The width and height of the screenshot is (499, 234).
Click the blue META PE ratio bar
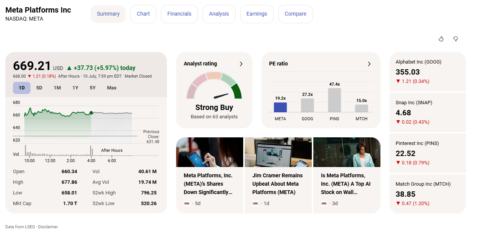pos(280,107)
